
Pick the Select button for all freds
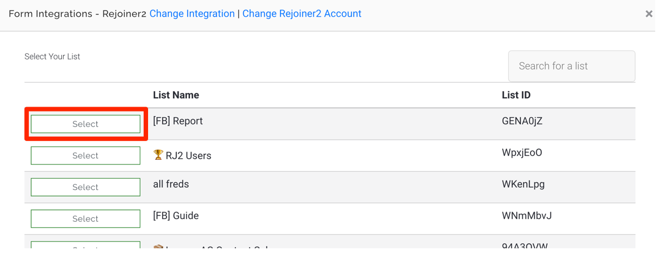[x=85, y=187]
